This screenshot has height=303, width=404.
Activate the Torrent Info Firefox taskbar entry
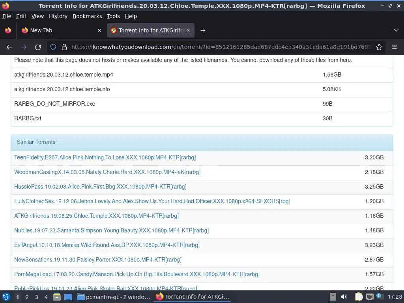point(192,297)
